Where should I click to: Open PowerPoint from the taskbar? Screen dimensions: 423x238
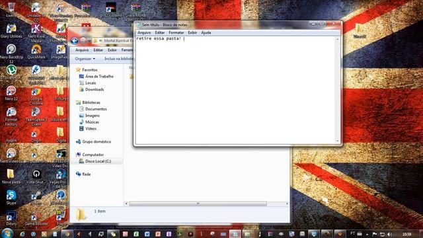pos(158,234)
